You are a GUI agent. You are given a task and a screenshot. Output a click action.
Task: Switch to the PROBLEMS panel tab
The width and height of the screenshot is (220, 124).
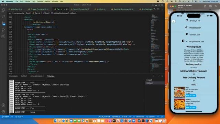click(x=13, y=76)
